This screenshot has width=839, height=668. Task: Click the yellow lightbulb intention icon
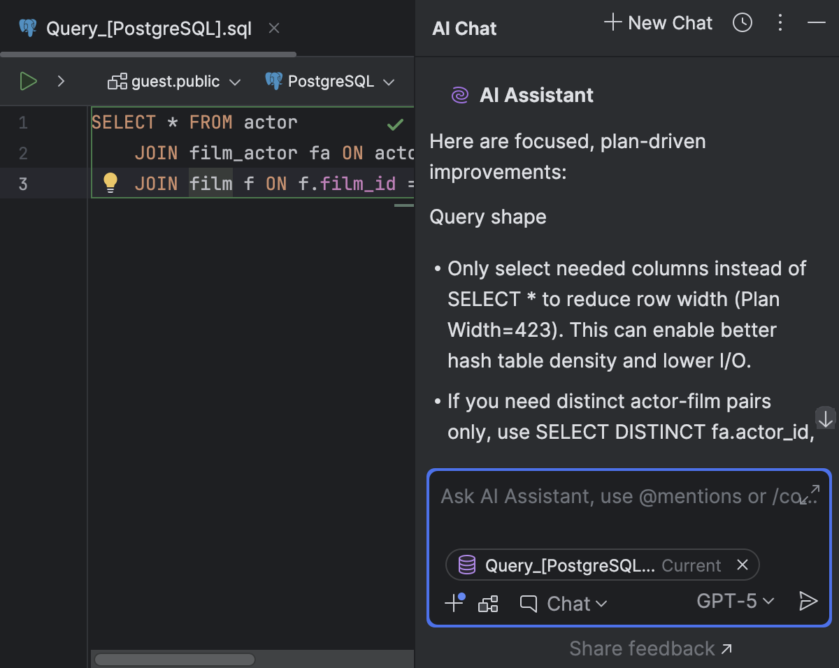pos(110,183)
